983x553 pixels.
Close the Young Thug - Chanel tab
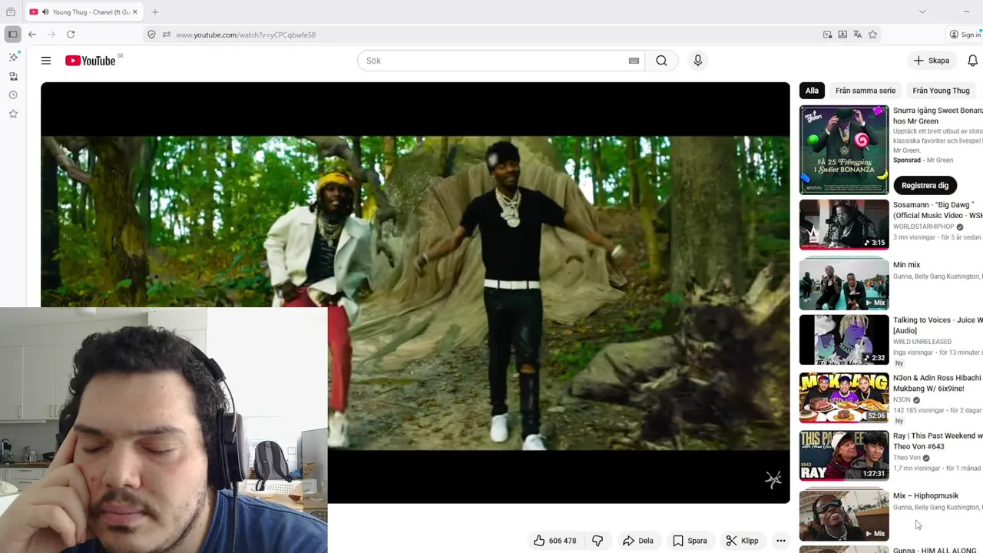click(134, 12)
